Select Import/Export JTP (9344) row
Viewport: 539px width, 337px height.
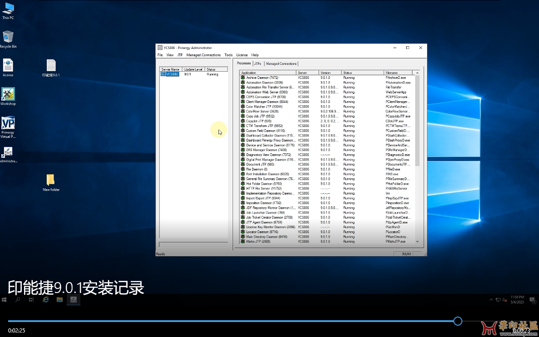click(327, 198)
